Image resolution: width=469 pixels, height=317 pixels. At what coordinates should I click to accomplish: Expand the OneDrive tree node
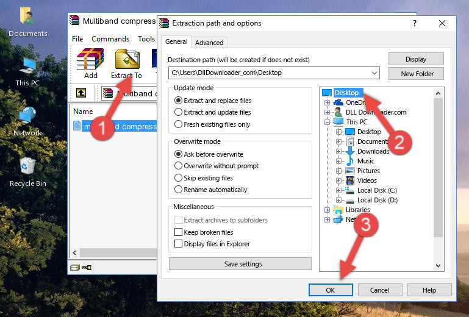pyautogui.click(x=327, y=102)
